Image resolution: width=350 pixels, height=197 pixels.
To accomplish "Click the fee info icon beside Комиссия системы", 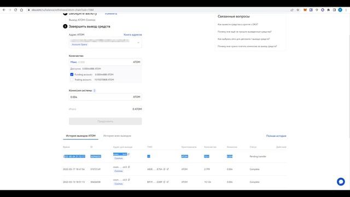I will 95,90.
